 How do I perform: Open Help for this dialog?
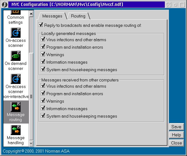click(176, 135)
